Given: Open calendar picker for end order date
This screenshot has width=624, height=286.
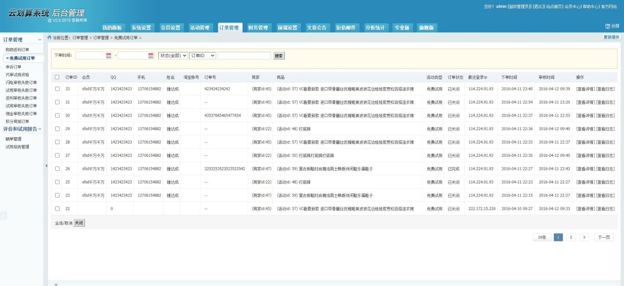Looking at the screenshot, I should [x=151, y=56].
